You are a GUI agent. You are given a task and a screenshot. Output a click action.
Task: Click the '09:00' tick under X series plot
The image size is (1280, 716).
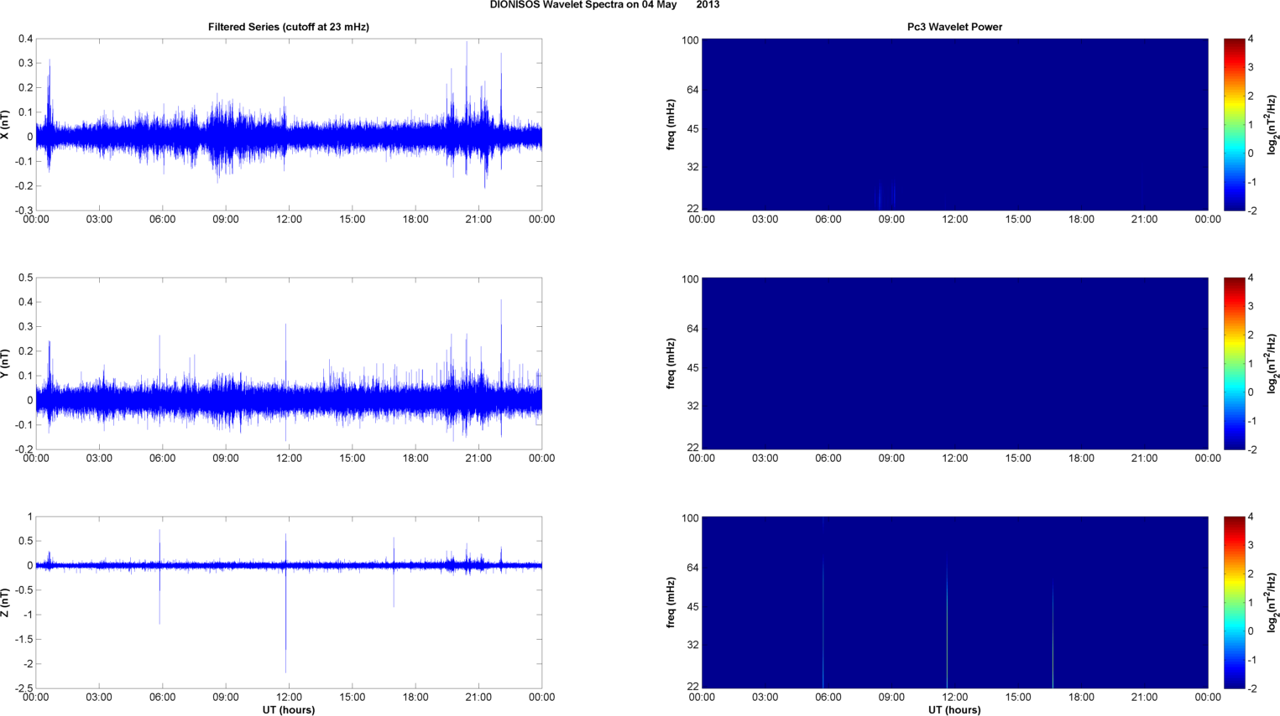226,220
